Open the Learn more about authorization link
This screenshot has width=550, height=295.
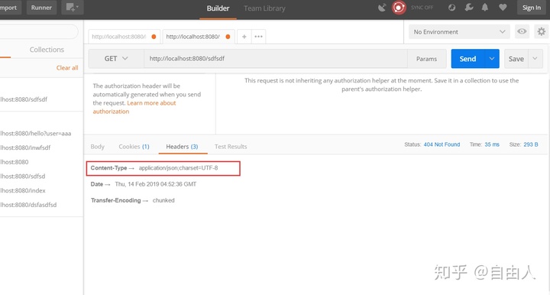click(134, 107)
